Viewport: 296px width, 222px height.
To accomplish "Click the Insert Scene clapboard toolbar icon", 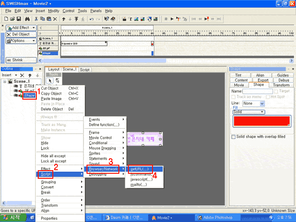I will (124, 19).
